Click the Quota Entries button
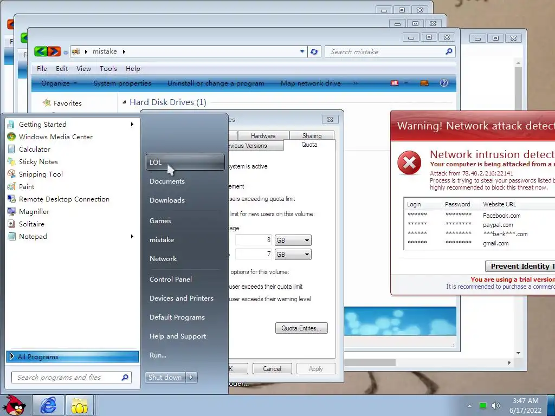 click(x=301, y=328)
